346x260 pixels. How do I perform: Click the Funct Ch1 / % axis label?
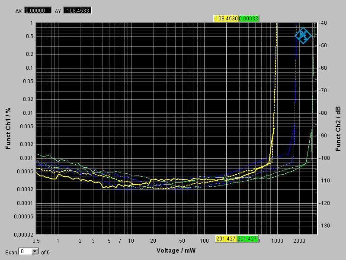click(8, 130)
